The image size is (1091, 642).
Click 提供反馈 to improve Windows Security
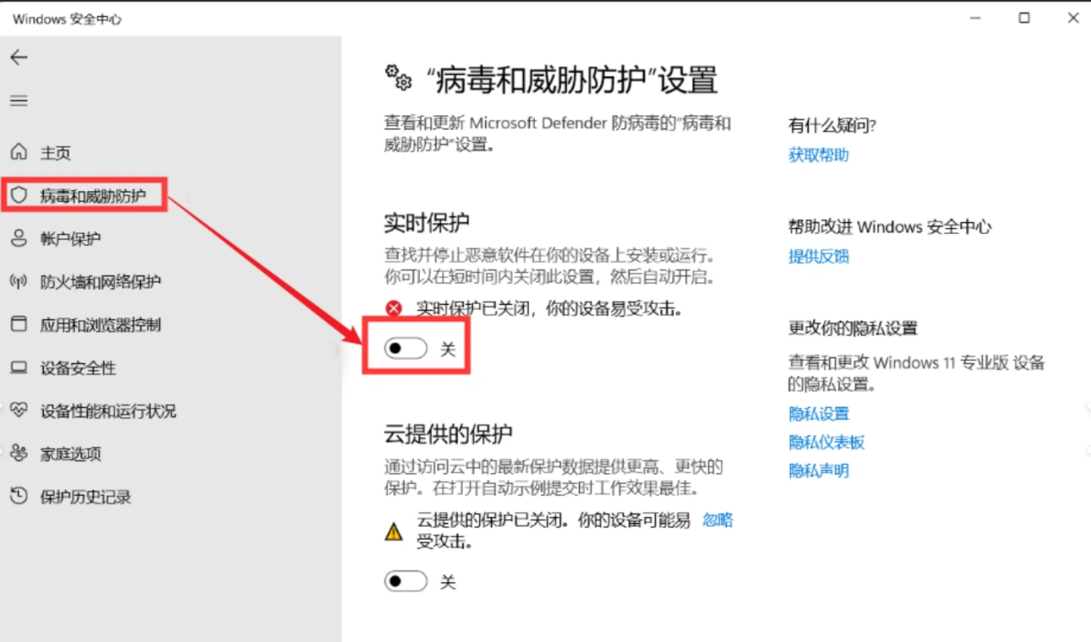coord(818,256)
